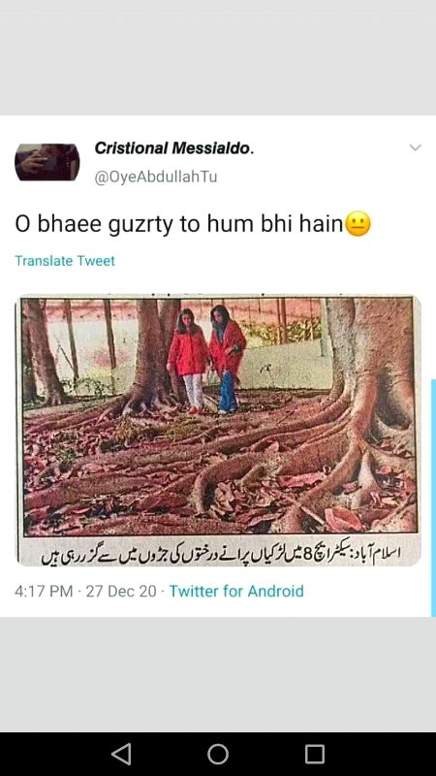436x776 pixels.
Task: Click the 4:17 PM timestamp
Action: (x=44, y=591)
